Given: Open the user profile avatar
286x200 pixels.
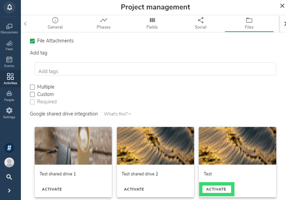Looking at the screenshot, I should (x=10, y=162).
